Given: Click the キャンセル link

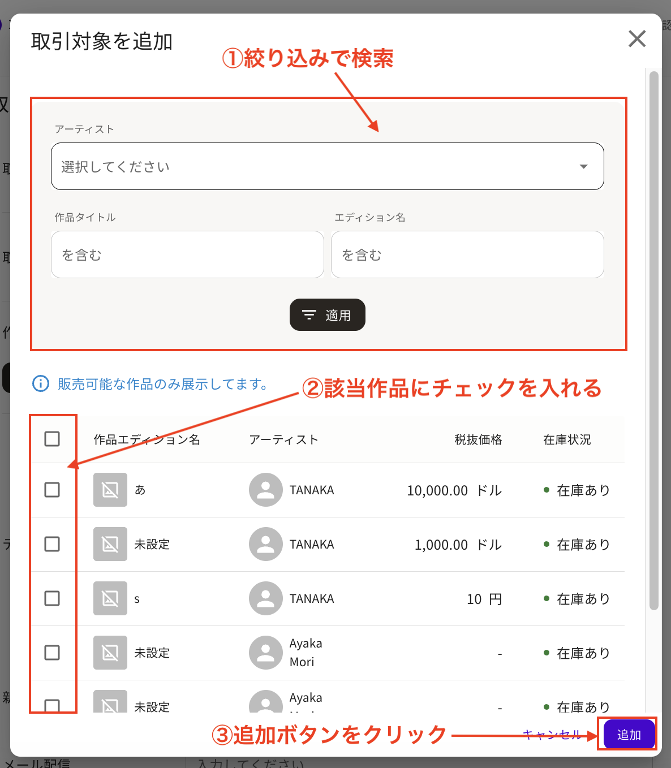Looking at the screenshot, I should coord(552,734).
